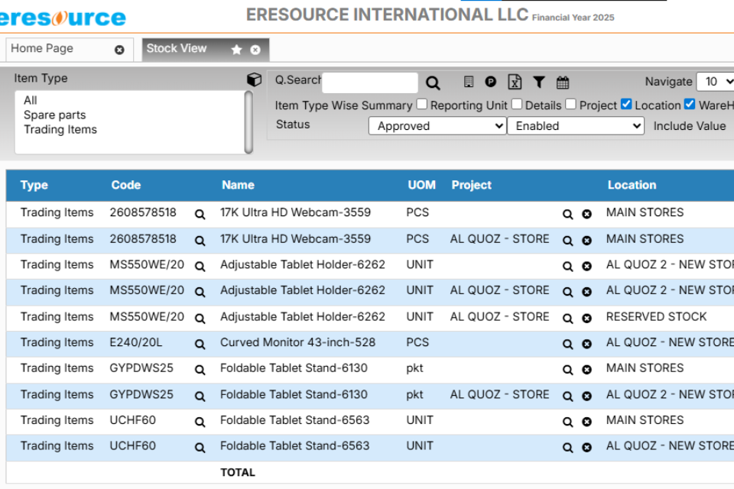The image size is (734, 489).
Task: Open code lookup on RESERVED STOCK row
Action: (200, 318)
